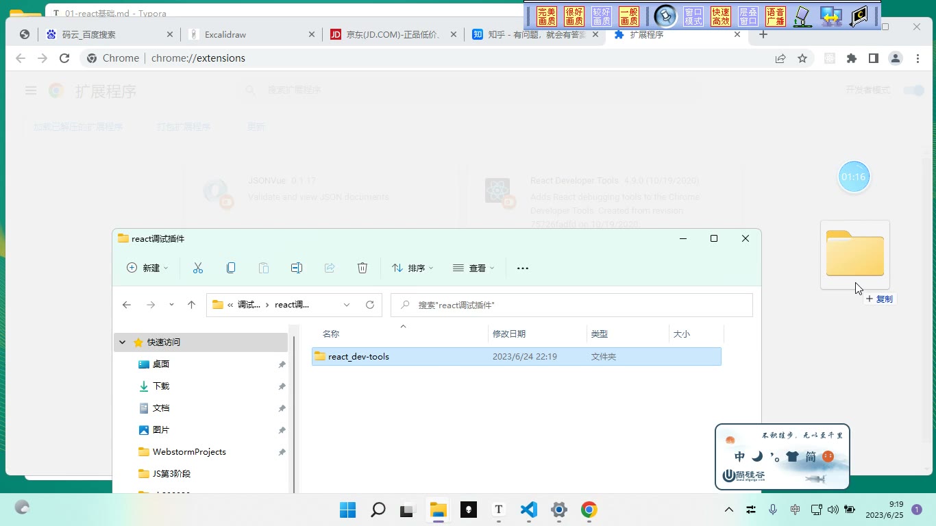
Task: Show hidden system tray icons chevron
Action: (729, 510)
